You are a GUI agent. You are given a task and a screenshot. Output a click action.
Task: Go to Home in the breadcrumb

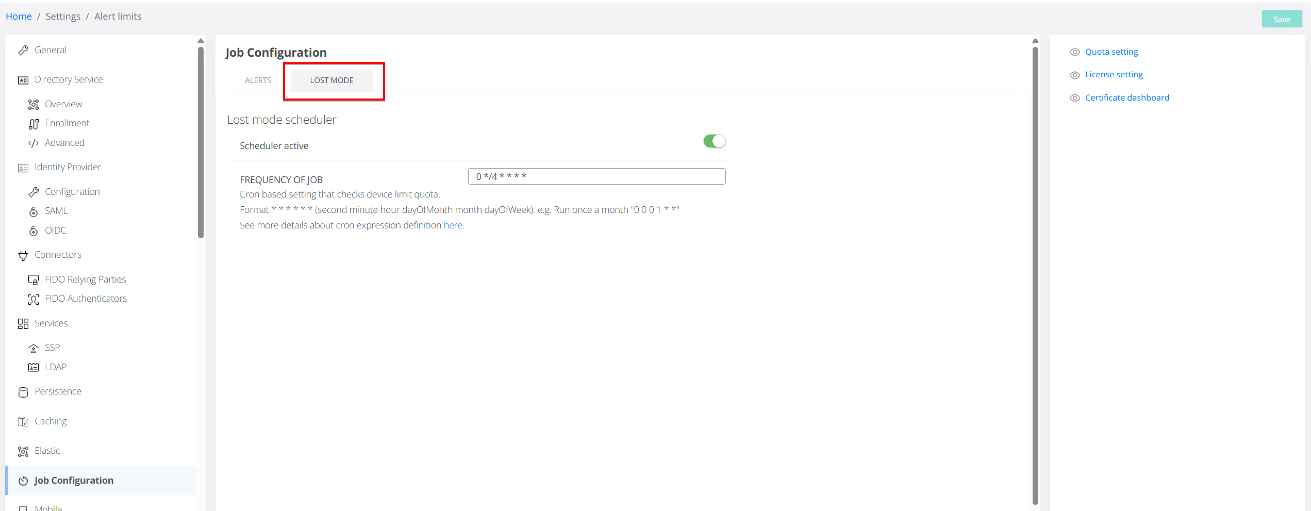click(19, 17)
